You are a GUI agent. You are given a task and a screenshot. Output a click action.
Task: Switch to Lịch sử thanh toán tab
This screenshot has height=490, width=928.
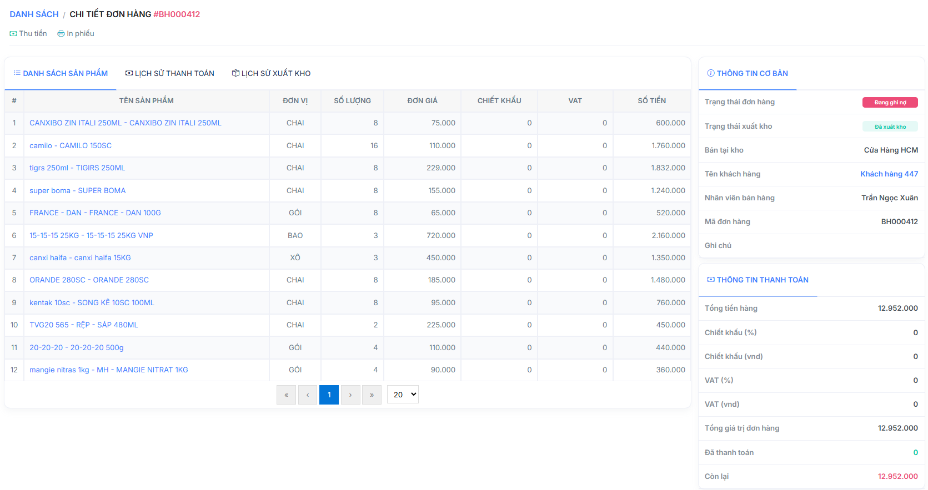pyautogui.click(x=170, y=73)
